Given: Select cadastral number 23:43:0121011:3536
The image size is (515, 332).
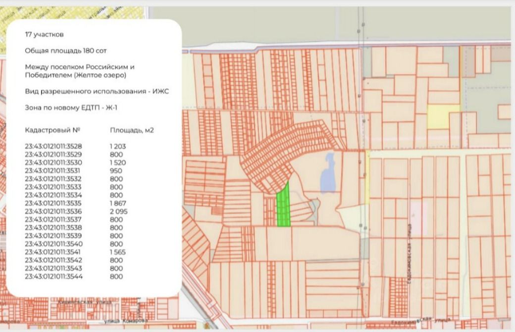Looking at the screenshot, I should coord(53,212).
